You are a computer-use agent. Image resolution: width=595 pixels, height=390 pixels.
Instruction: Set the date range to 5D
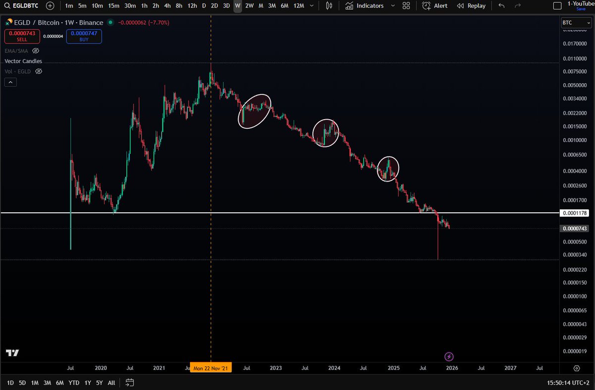coord(22,383)
